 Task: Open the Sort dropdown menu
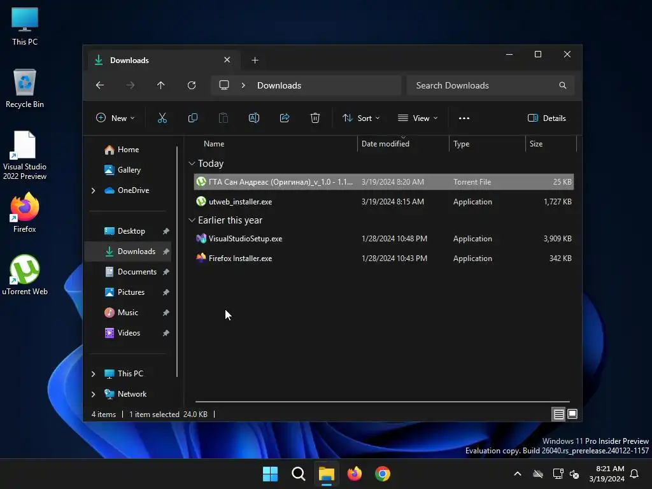[x=361, y=118]
